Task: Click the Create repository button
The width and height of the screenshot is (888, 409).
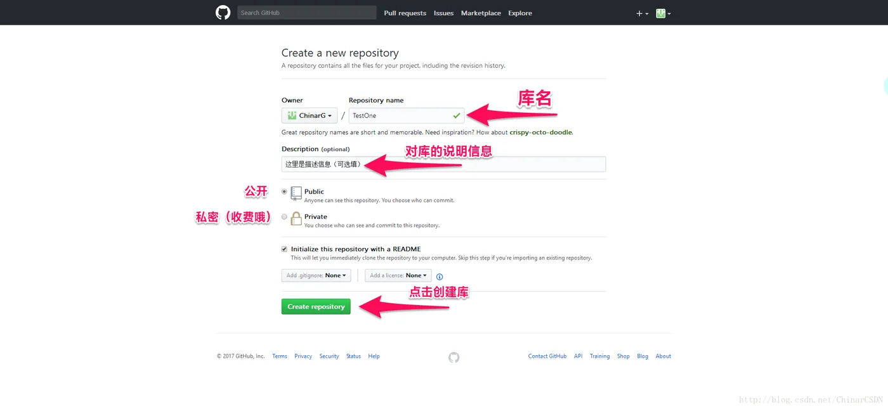Action: click(316, 306)
